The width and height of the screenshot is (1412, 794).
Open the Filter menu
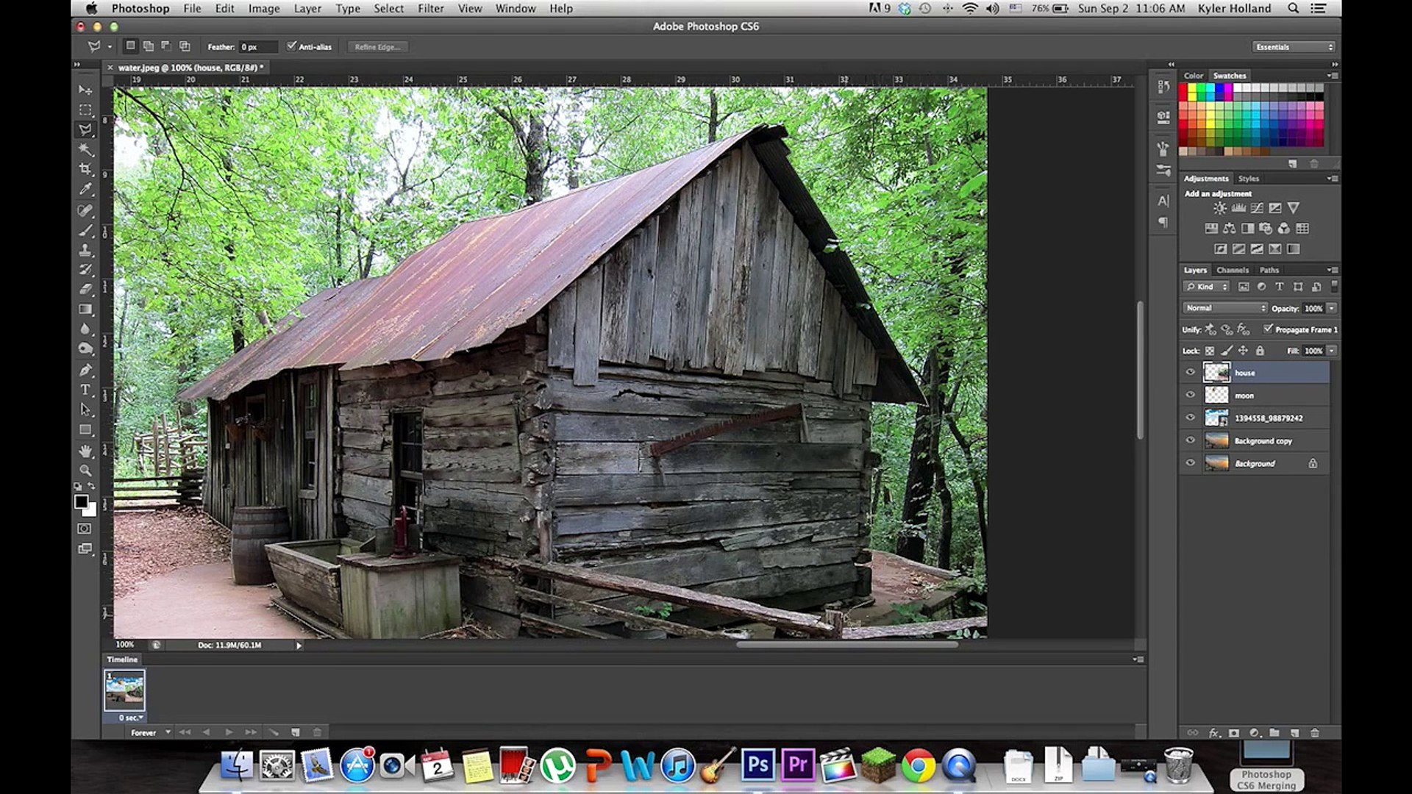430,8
